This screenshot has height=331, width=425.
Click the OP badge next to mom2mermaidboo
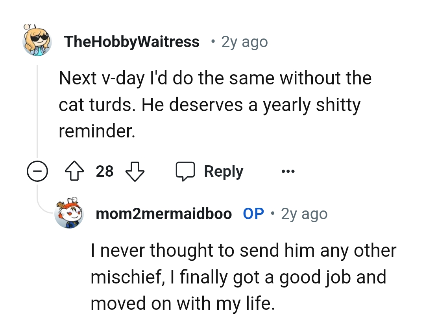coord(254,214)
